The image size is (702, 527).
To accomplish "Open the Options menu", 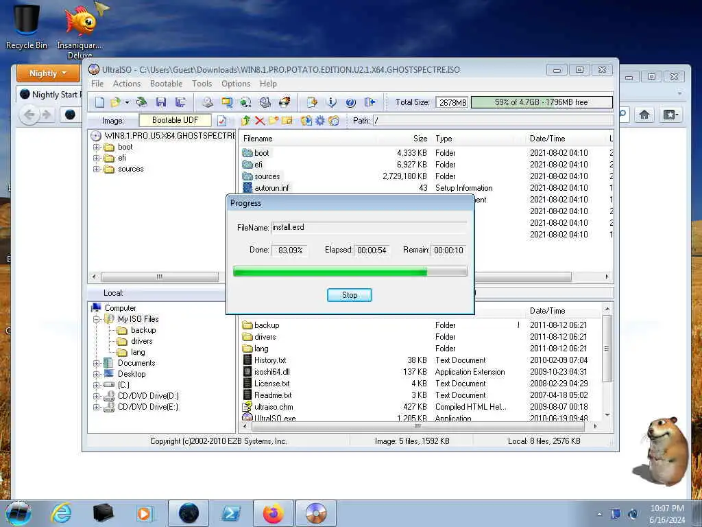I will pyautogui.click(x=236, y=84).
